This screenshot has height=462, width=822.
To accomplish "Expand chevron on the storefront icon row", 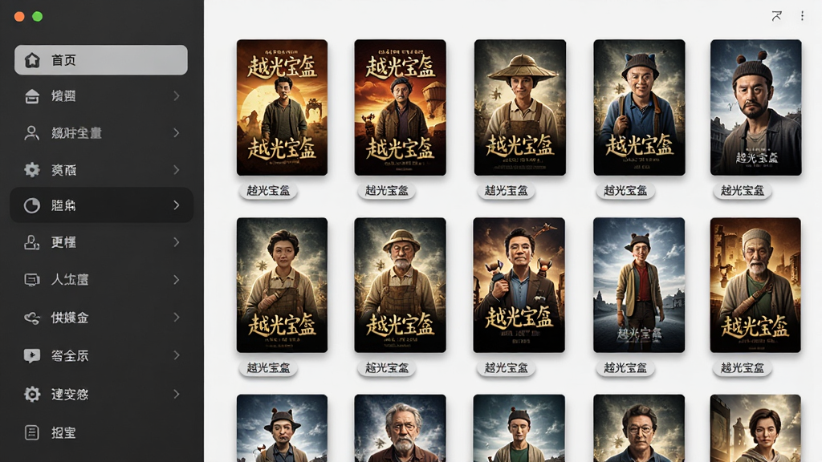I will point(176,96).
